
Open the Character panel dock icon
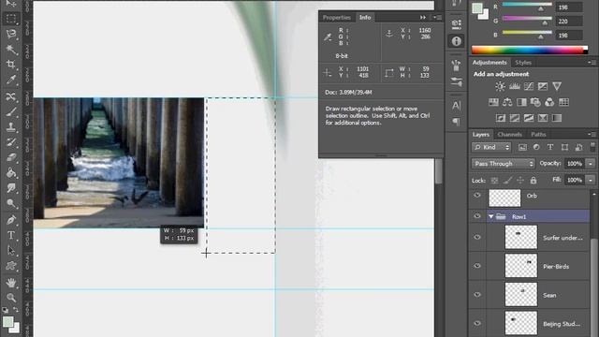(x=456, y=106)
